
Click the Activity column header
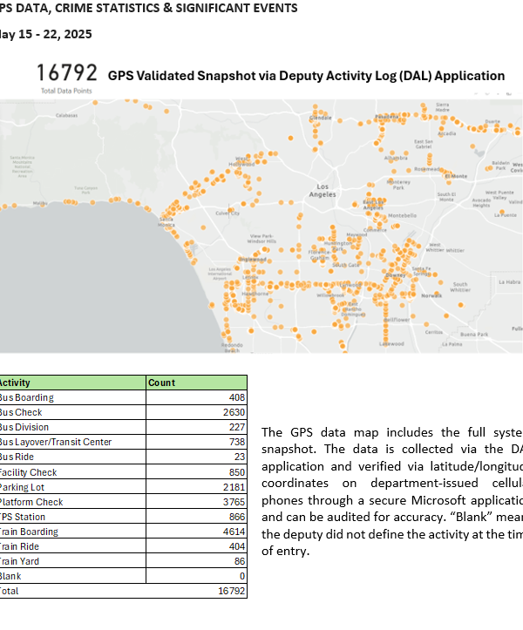click(x=16, y=383)
